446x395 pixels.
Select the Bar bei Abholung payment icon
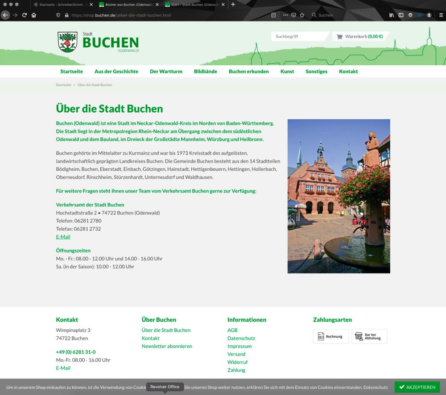369,336
